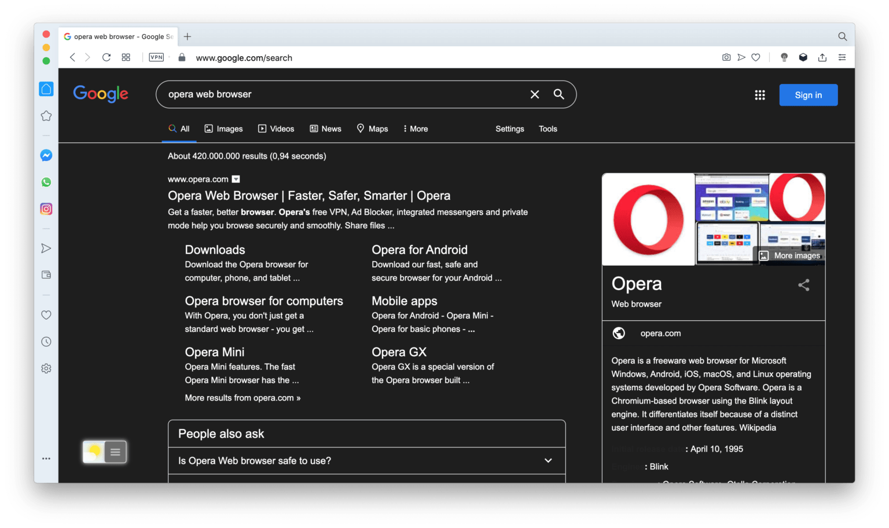Open sidebar History clock icon
The image size is (889, 528).
[x=46, y=342]
